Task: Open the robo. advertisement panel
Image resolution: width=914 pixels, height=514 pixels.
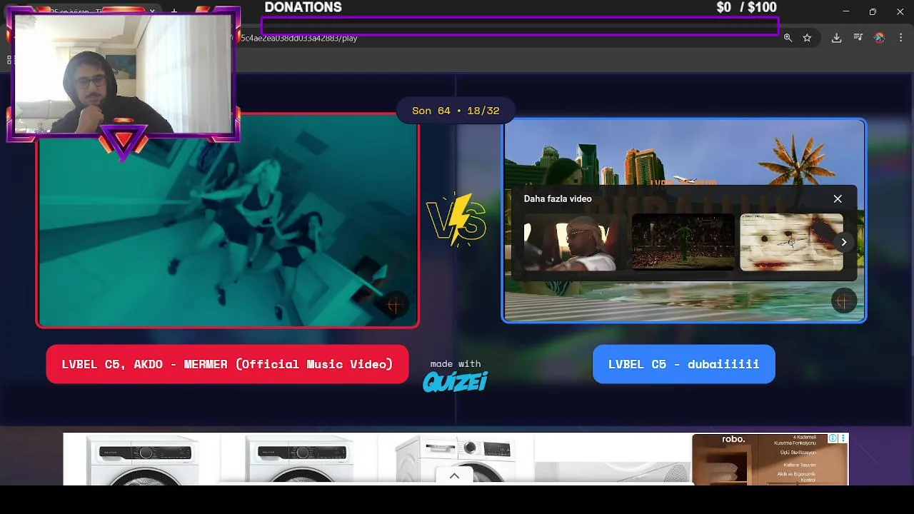Action: tap(770, 459)
